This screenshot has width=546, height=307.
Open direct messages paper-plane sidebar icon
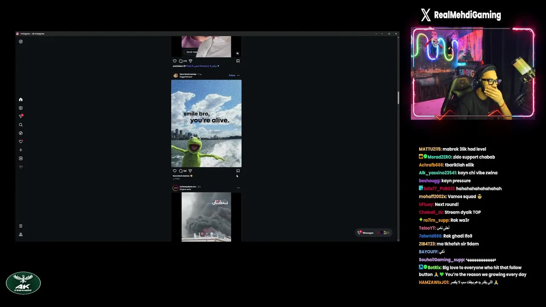click(20, 116)
